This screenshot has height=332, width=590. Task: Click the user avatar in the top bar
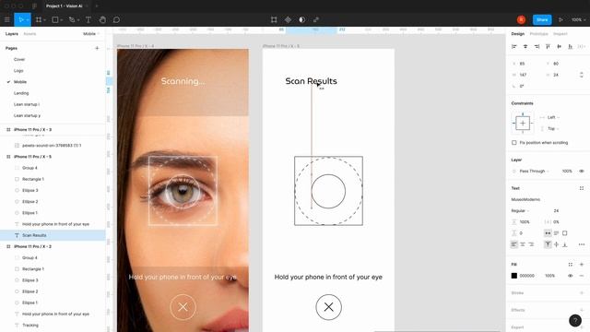coord(521,19)
